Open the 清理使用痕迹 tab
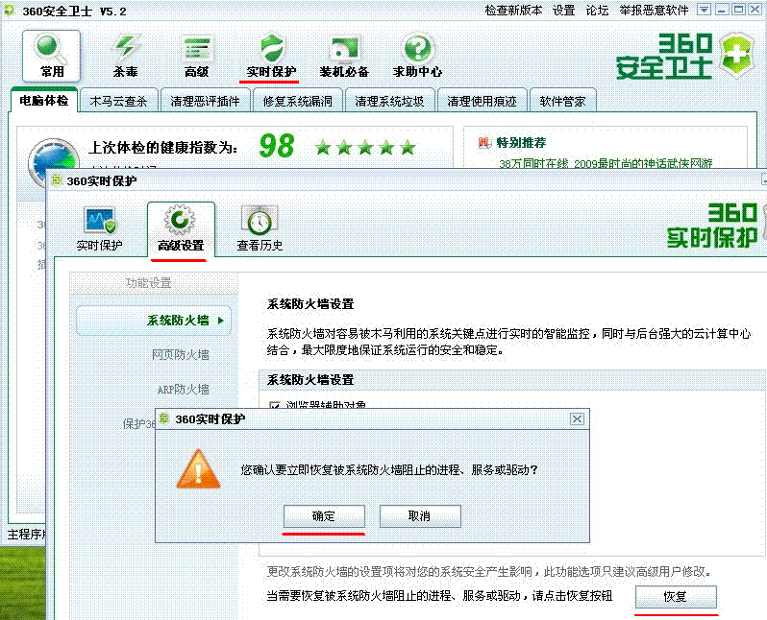The image size is (767, 620). click(482, 101)
